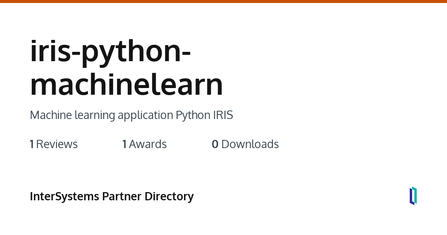
Task: Click the "InterSystems Partner Directory" text
Action: (x=112, y=196)
